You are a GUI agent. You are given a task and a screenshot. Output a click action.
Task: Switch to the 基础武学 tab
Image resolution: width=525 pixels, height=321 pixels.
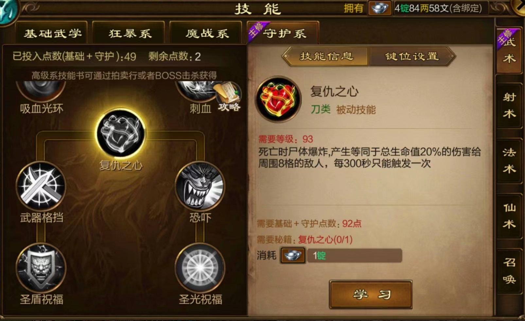click(x=52, y=33)
